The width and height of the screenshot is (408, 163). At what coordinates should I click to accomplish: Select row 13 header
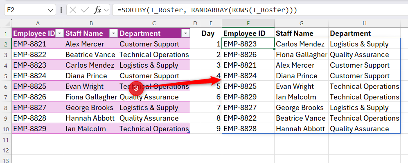(6, 160)
